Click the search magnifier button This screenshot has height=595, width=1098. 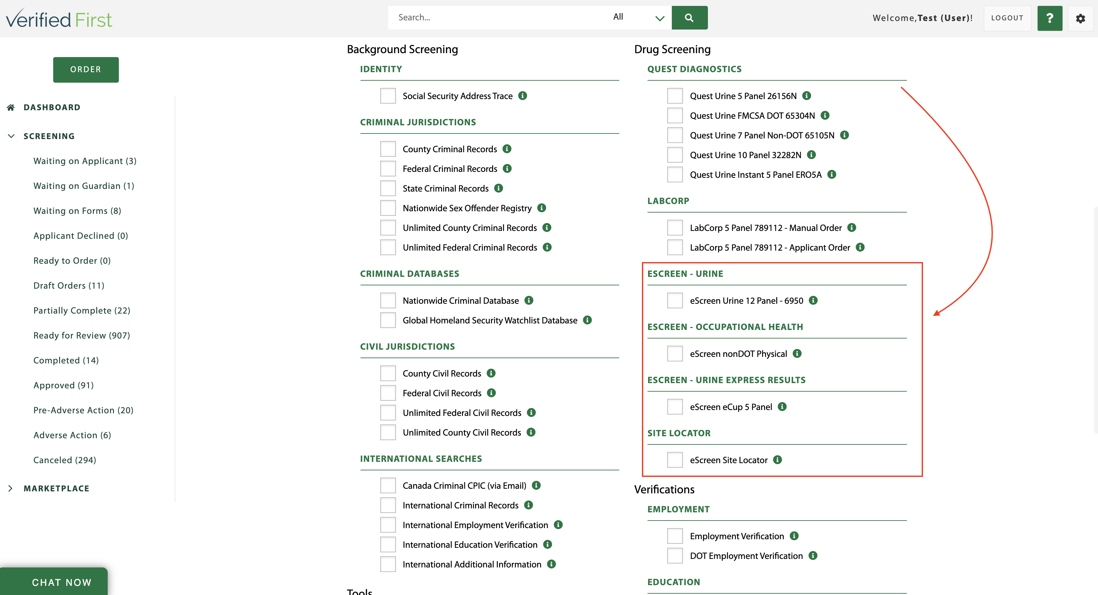pyautogui.click(x=689, y=17)
